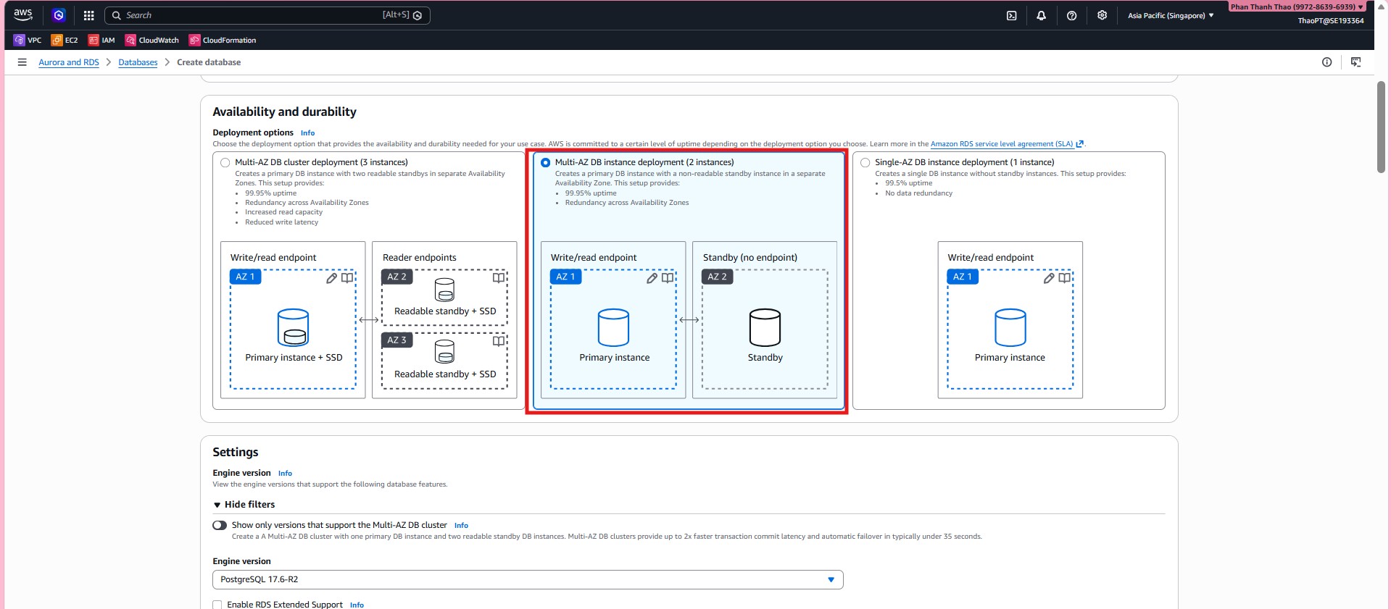Open console settings gear icon
The width and height of the screenshot is (1391, 609).
(x=1102, y=15)
